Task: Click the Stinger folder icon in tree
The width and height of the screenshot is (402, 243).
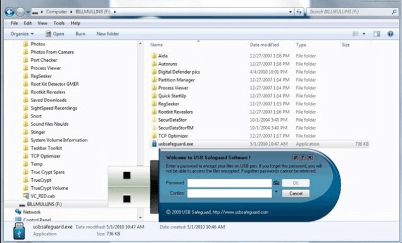Action: coord(25,132)
